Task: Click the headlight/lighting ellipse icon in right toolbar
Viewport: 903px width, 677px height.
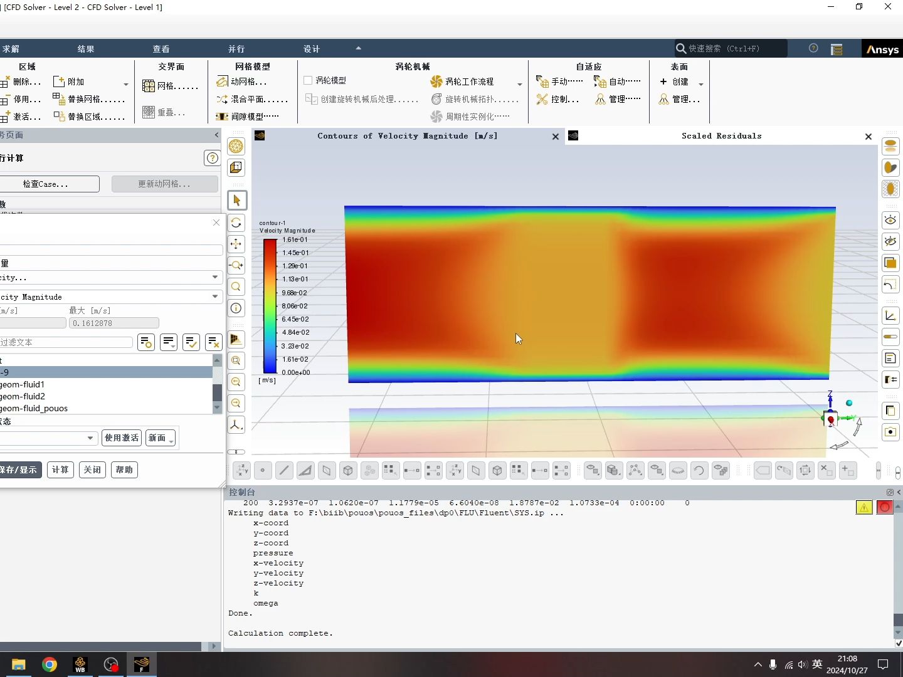Action: pos(890,146)
